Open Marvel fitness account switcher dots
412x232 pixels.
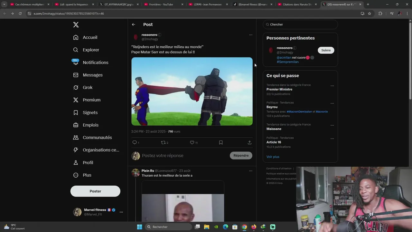pos(121,212)
